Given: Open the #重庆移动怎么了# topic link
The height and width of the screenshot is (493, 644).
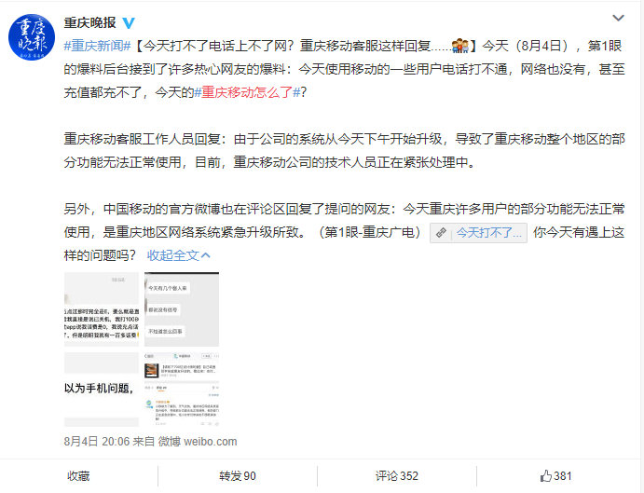Looking at the screenshot, I should [247, 92].
